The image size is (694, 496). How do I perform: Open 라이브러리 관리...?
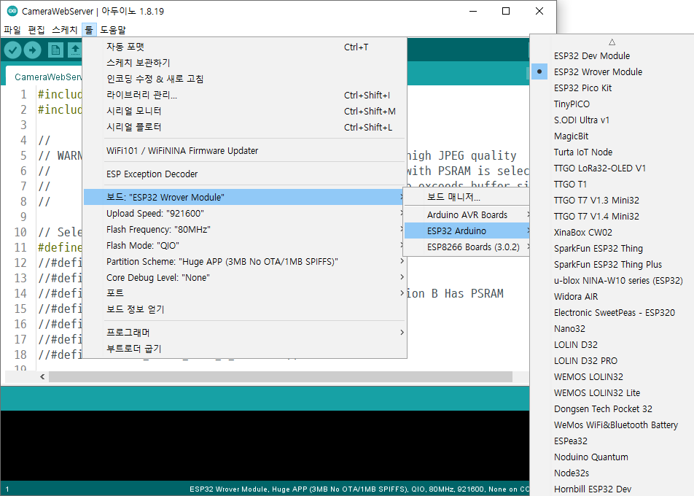coord(245,95)
